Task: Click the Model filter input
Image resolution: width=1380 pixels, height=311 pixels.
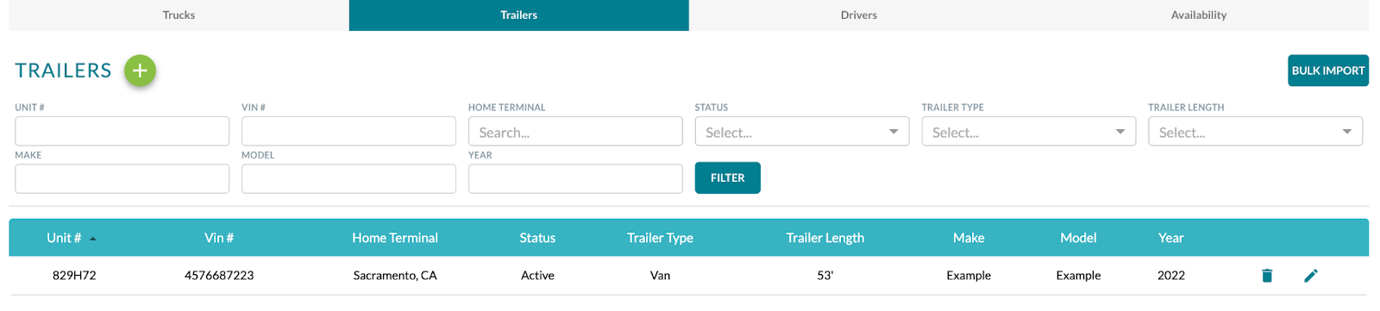Action: click(x=348, y=178)
